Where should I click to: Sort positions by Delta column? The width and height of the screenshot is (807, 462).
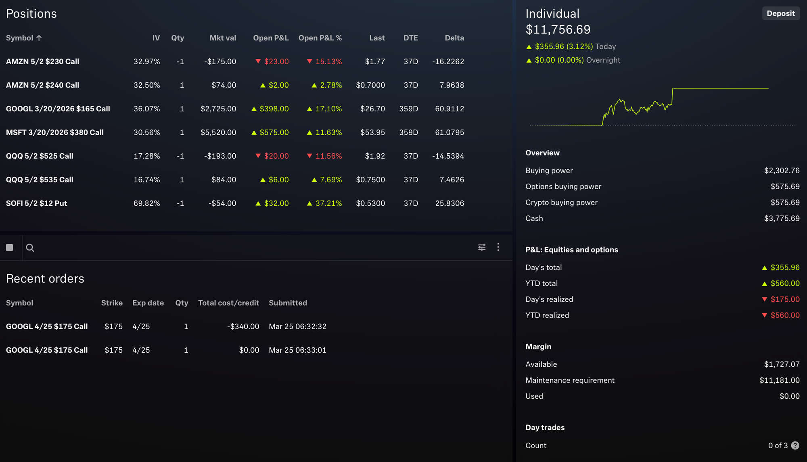coord(454,38)
